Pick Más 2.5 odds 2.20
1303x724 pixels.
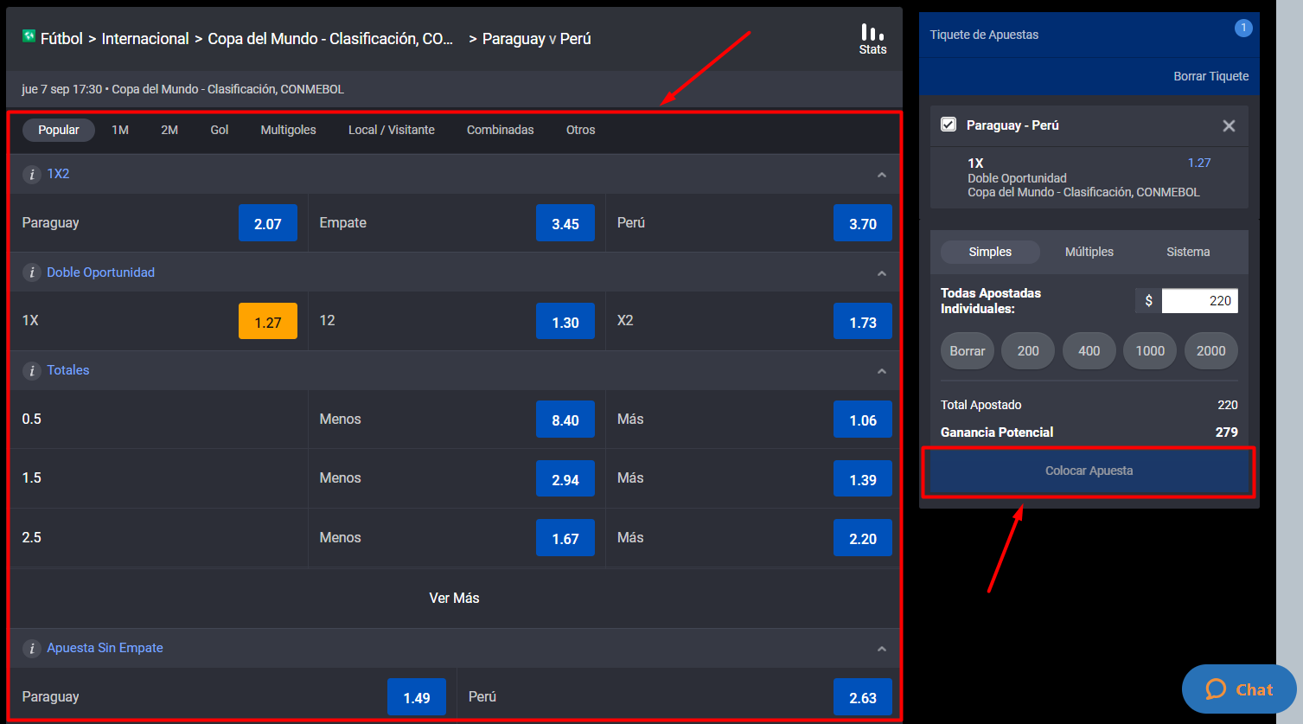863,537
